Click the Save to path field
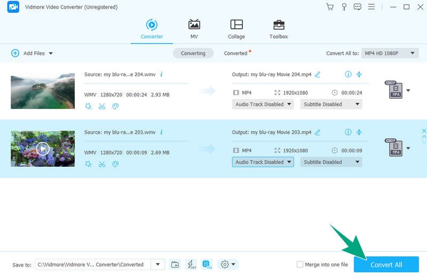427x276 pixels. (x=93, y=264)
